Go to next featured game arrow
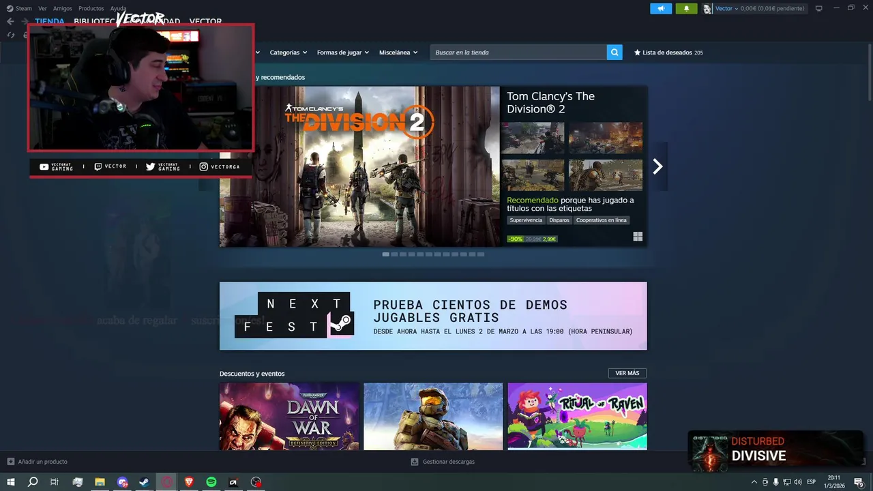Image resolution: width=873 pixels, height=491 pixels. tap(657, 166)
